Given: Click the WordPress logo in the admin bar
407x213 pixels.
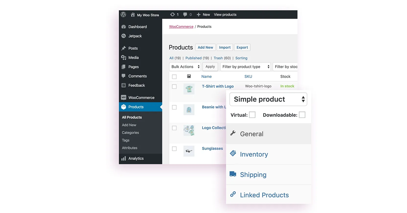Looking at the screenshot, I should tap(123, 14).
